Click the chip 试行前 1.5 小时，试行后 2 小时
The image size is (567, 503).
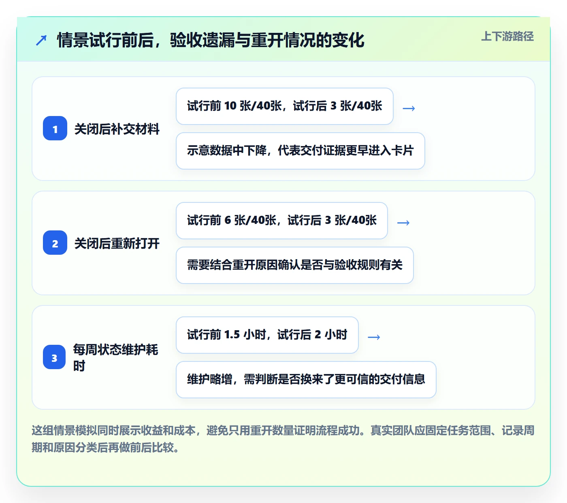coord(267,335)
